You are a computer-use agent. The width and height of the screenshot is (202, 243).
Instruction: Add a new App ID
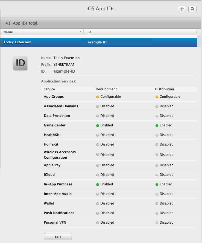click(182, 9)
